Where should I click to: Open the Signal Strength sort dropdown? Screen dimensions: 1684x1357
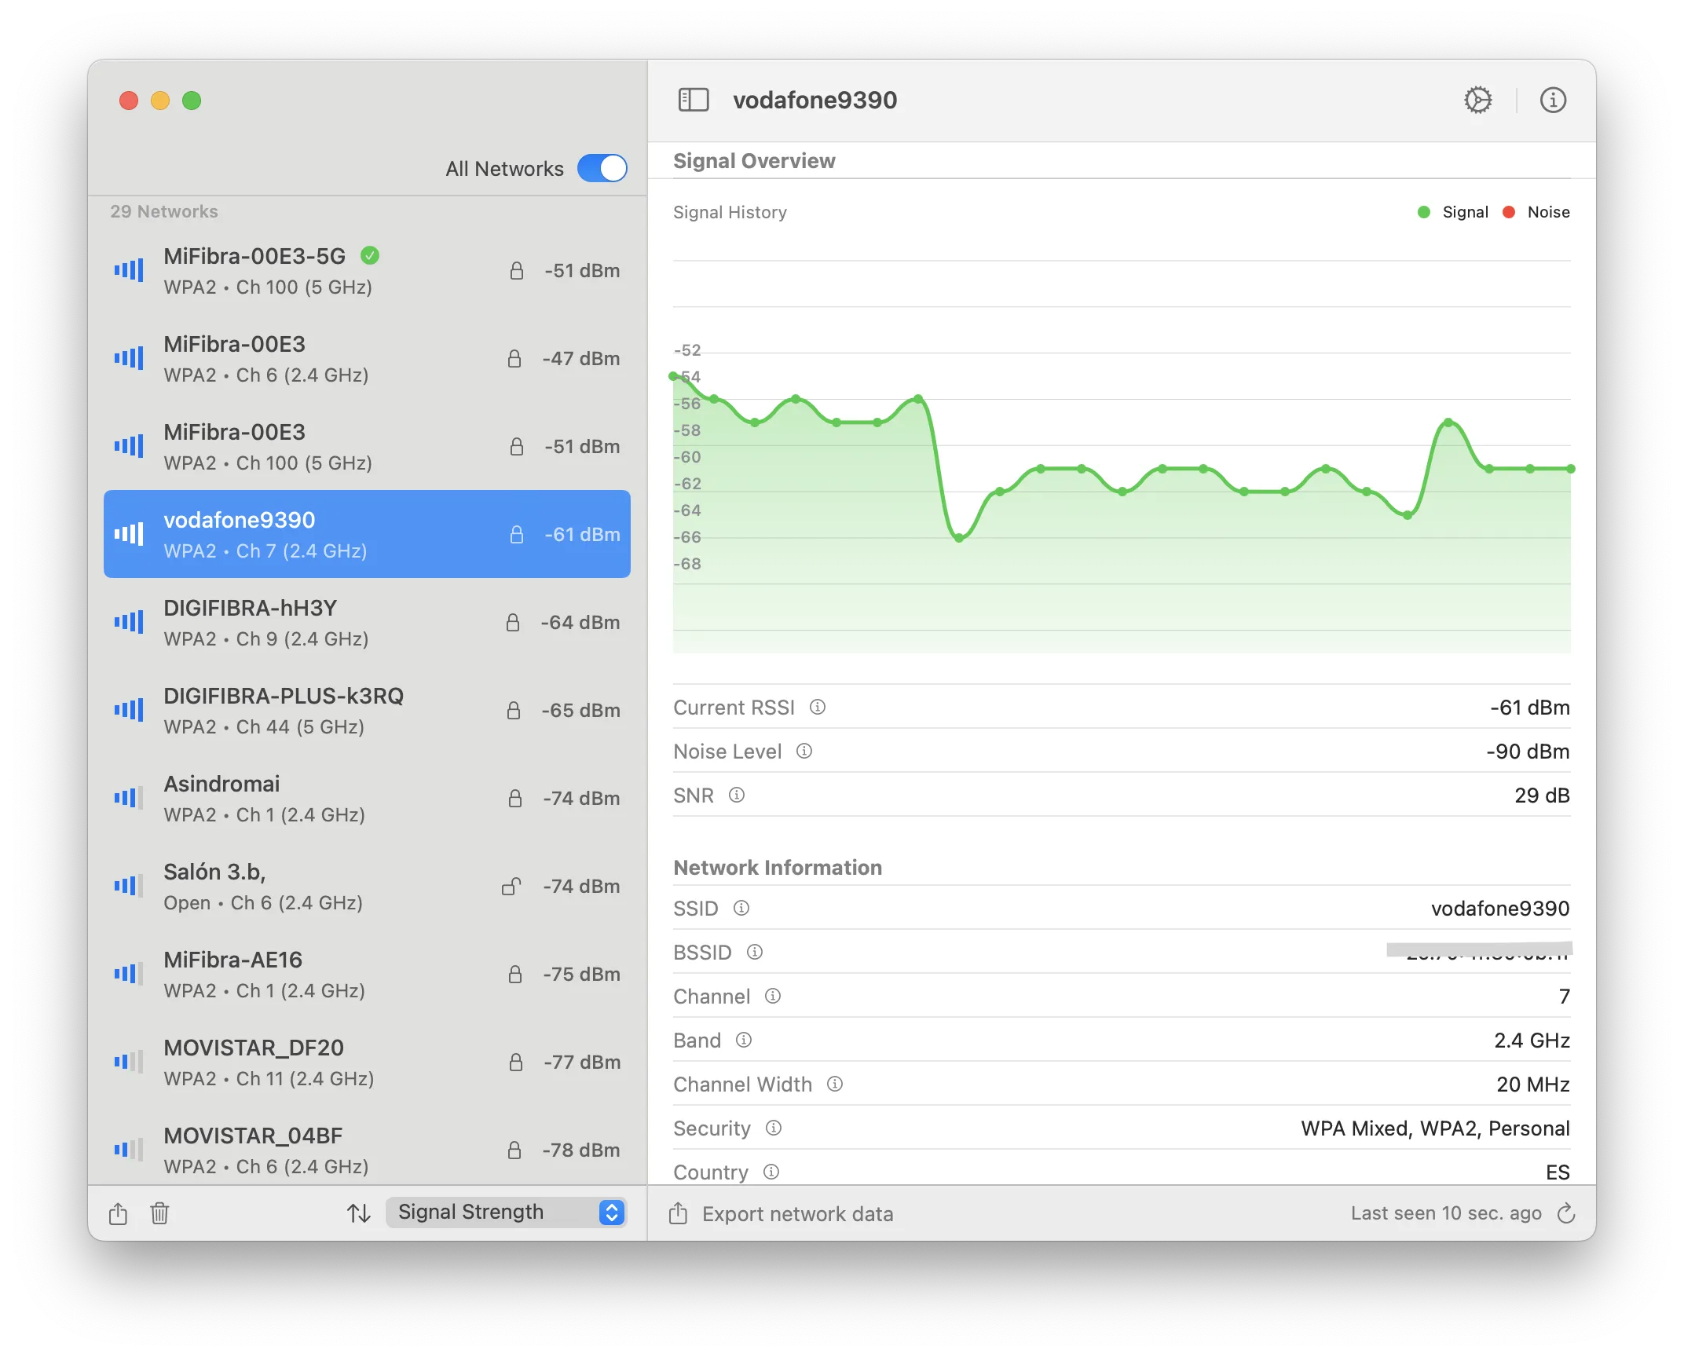[x=506, y=1212]
